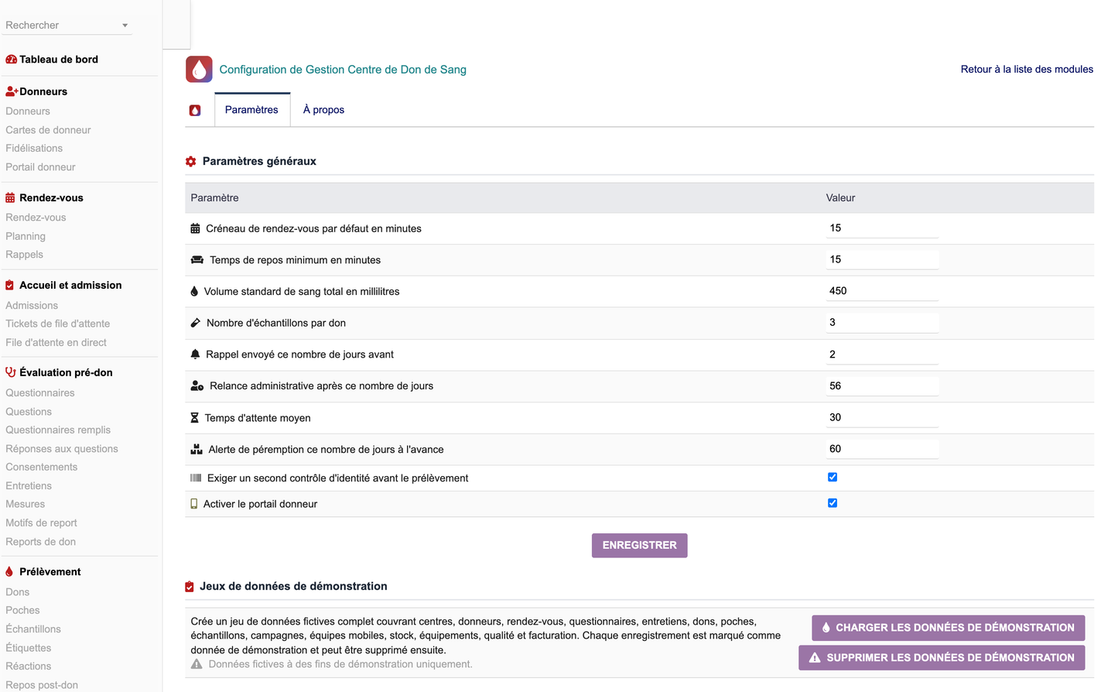Image resolution: width=1118 pixels, height=692 pixels.
Task: Open Admissions sidebar link
Action: (x=32, y=306)
